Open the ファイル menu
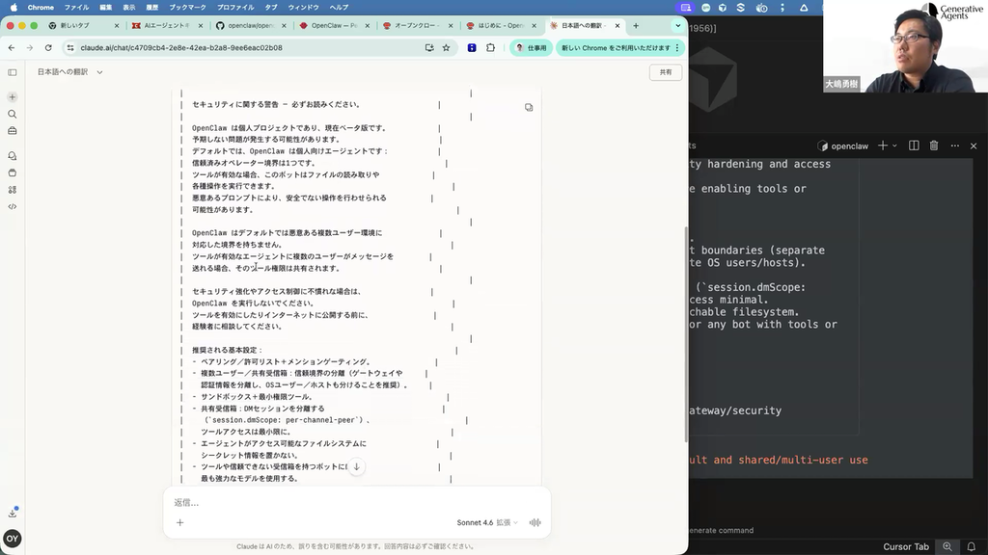This screenshot has width=988, height=555. [x=76, y=8]
